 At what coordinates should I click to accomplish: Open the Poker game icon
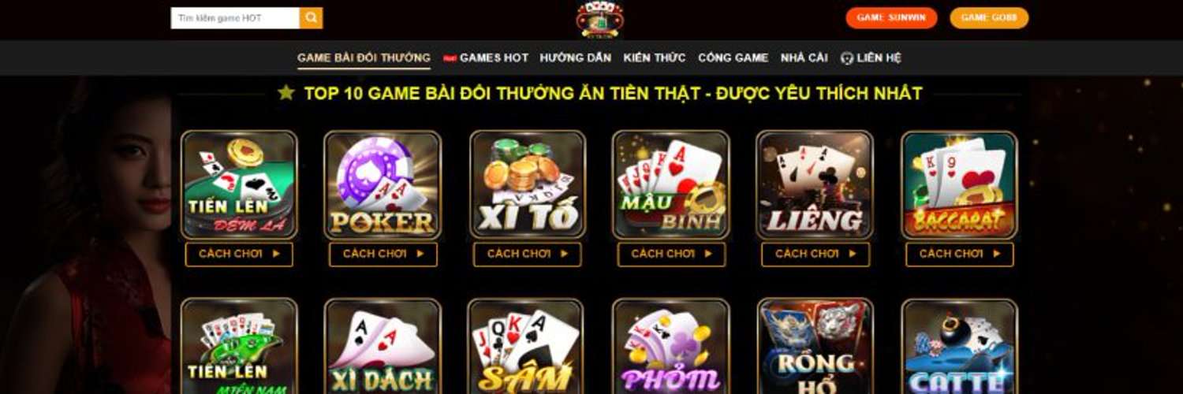383,185
